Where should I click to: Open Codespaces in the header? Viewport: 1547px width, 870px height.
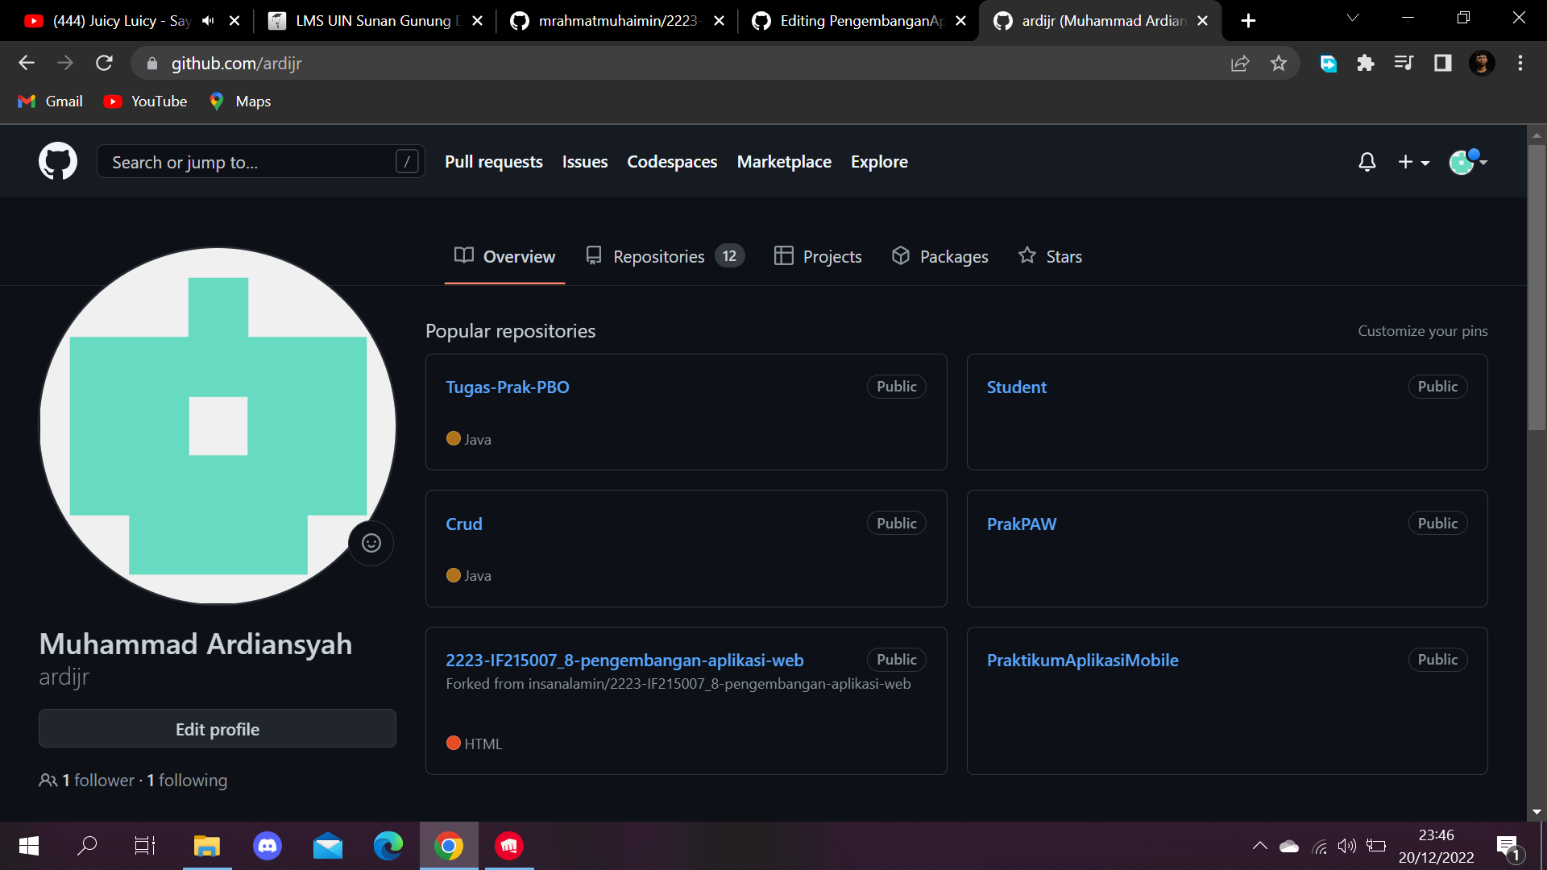(672, 162)
